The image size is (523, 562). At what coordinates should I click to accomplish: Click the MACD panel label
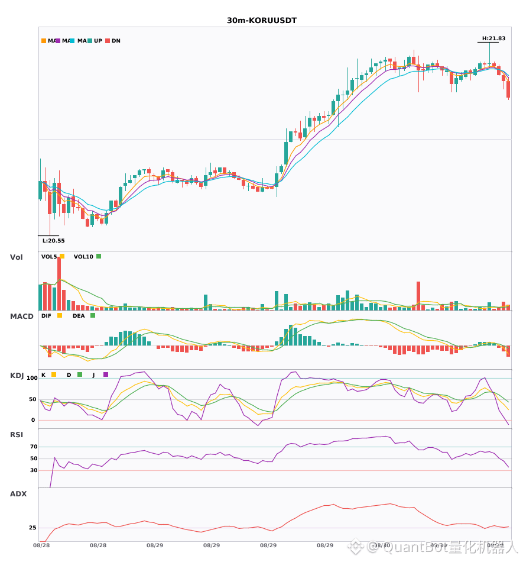[21, 316]
